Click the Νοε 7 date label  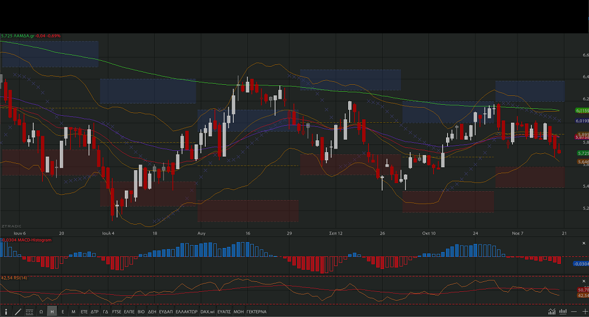(517, 233)
